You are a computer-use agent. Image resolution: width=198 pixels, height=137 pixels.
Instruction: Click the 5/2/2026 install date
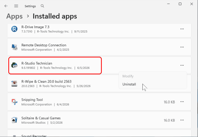coord(56,123)
